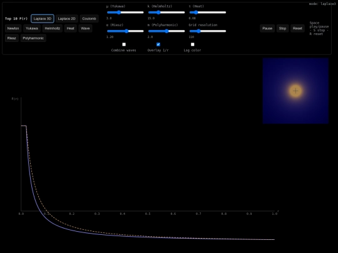338x253 pixels.
Task: Adjust the Grid resolution slider
Action: pos(208,31)
